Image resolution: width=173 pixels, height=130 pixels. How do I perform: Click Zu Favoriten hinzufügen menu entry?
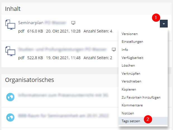(141, 97)
